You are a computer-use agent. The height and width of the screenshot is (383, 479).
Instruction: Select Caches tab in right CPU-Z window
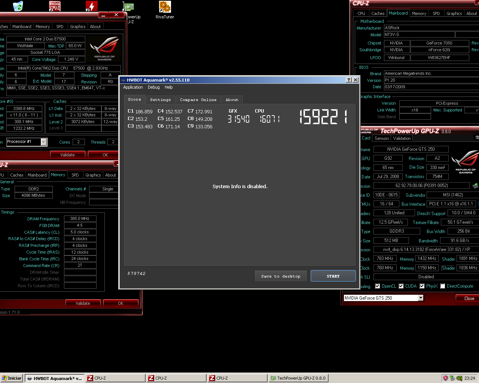[378, 13]
